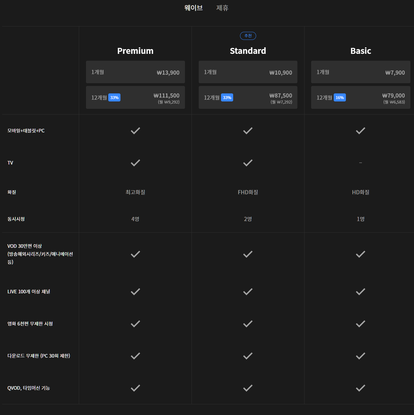Click the Premium checkmark in TV row

click(135, 163)
